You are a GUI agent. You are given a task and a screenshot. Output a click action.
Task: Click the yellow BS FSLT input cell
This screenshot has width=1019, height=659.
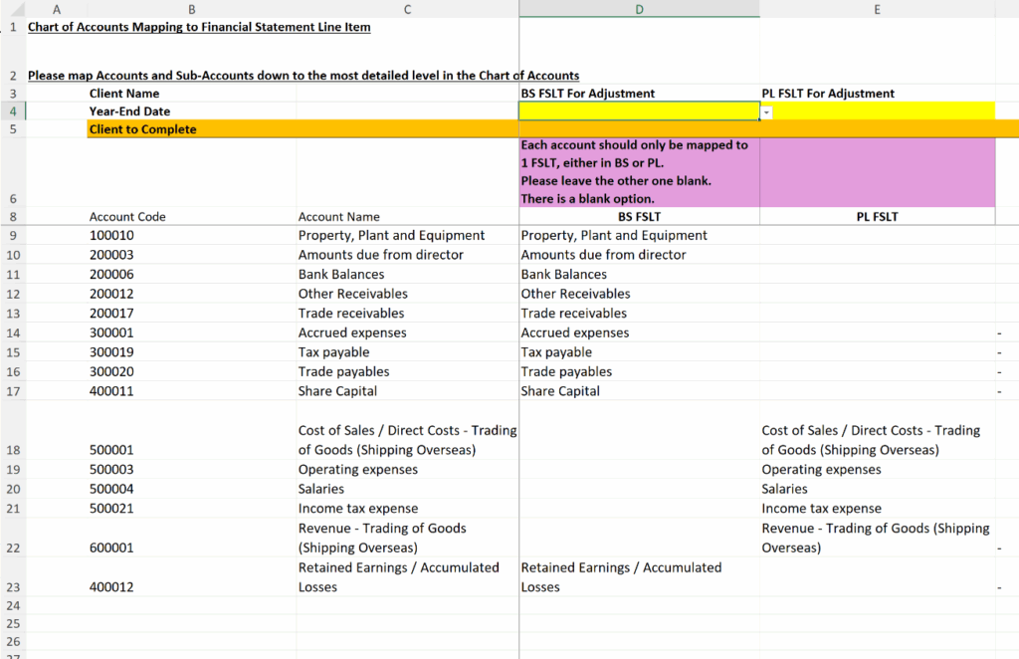[x=637, y=110]
